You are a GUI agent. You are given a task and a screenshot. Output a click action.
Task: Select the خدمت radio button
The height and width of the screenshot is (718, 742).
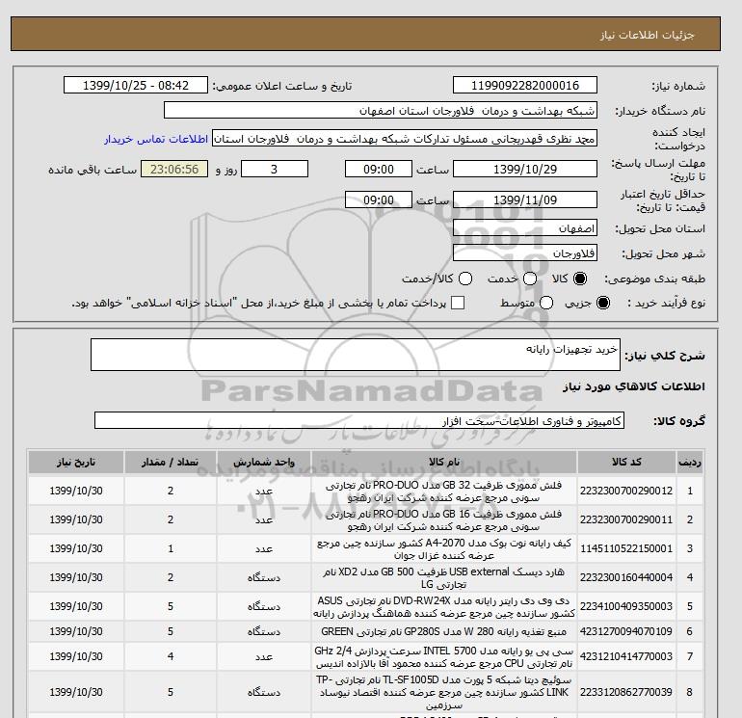[x=530, y=279]
